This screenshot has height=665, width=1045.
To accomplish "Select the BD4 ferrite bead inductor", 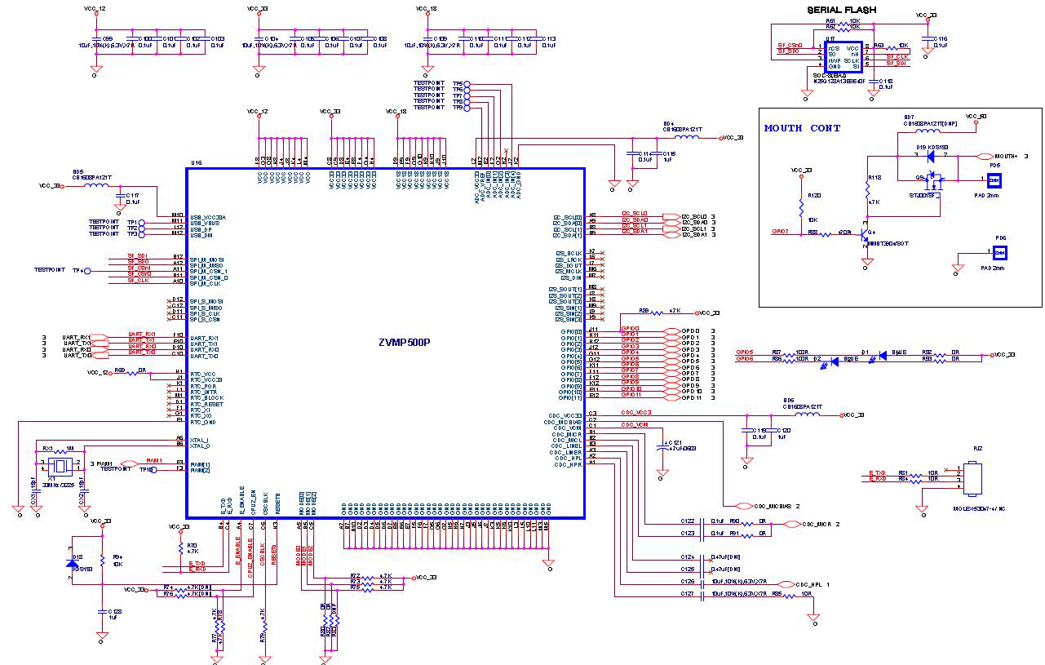I will coord(686,138).
